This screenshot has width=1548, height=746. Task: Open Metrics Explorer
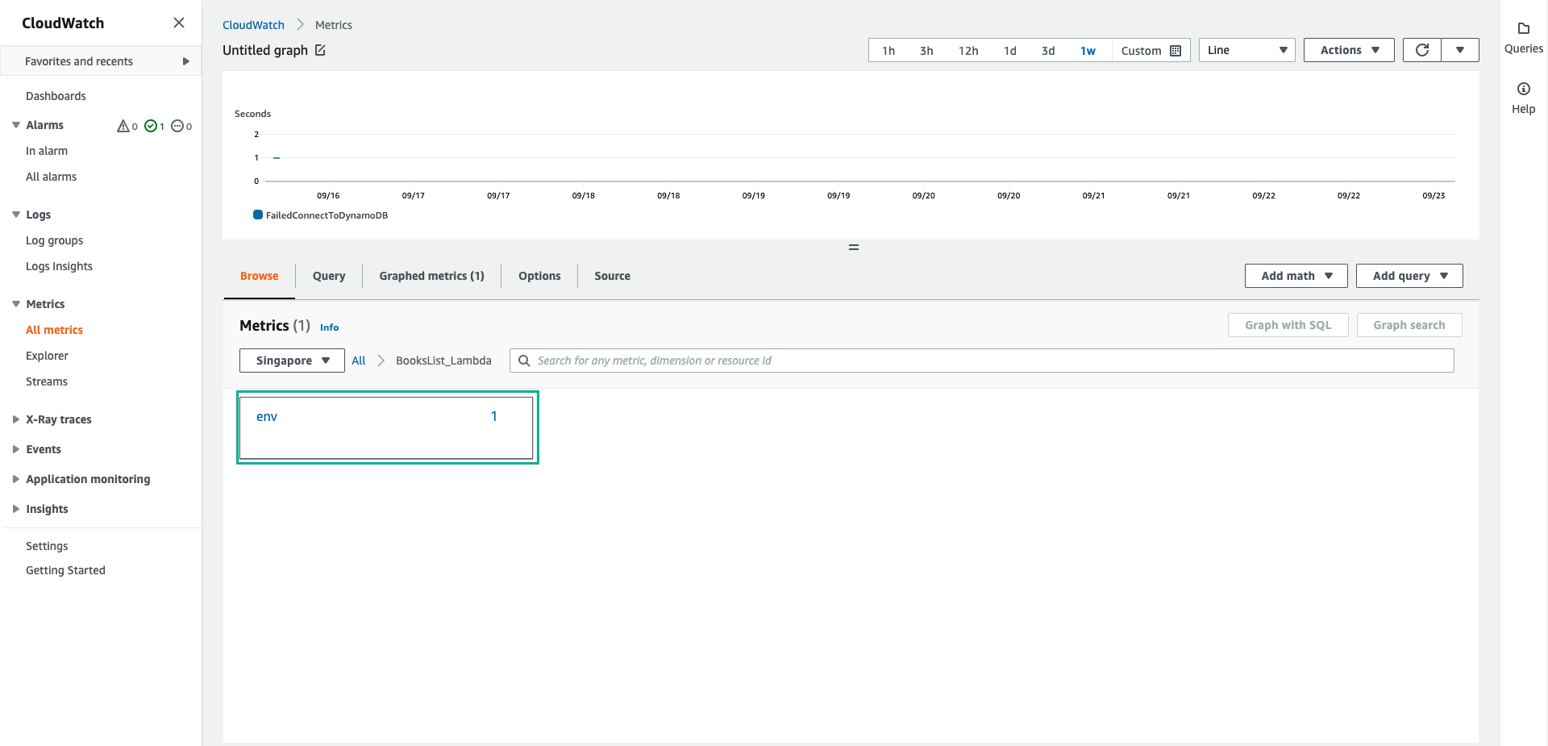click(x=47, y=356)
